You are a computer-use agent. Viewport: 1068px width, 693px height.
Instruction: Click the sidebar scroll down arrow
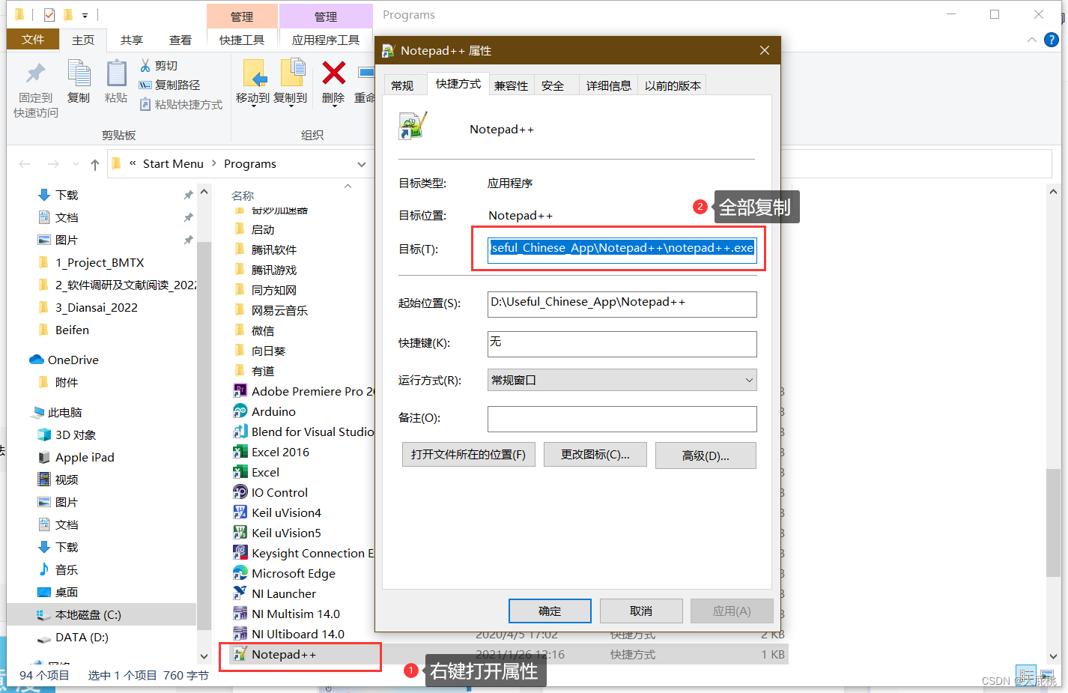tap(204, 656)
